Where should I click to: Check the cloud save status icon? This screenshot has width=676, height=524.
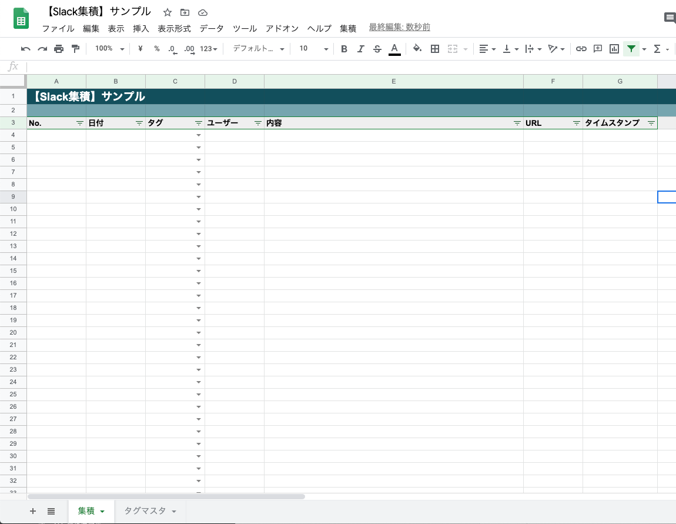point(203,12)
